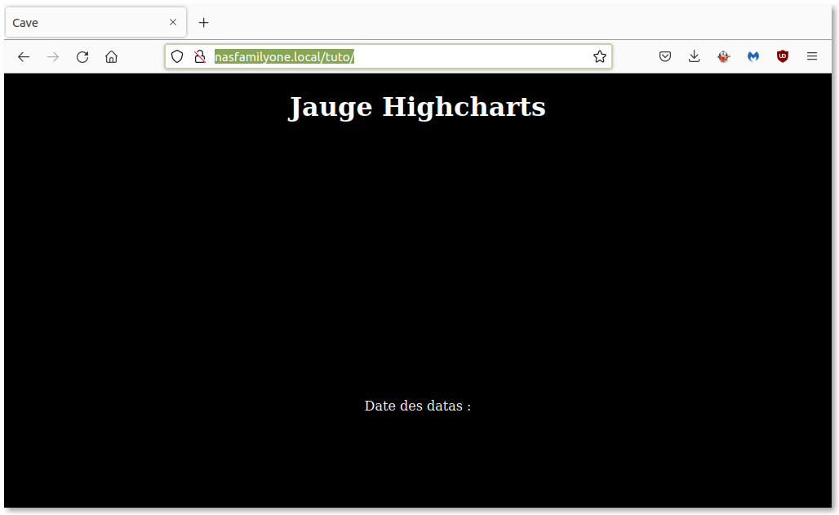839x515 pixels.
Task: Open the Malwarebytes extension icon
Action: click(752, 56)
